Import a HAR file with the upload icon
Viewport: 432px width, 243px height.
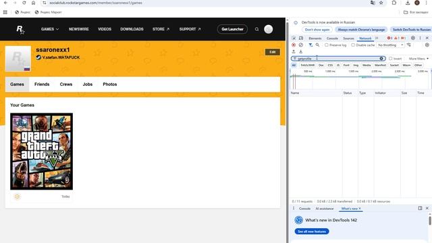294,51
